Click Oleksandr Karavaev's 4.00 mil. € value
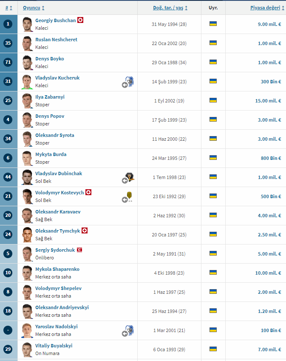 coord(269,216)
